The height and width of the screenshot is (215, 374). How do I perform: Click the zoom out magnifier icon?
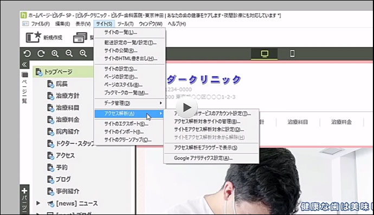[69, 53]
